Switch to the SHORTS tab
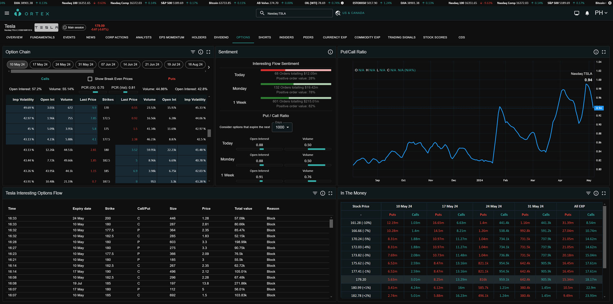This screenshot has height=304, width=613. [265, 37]
